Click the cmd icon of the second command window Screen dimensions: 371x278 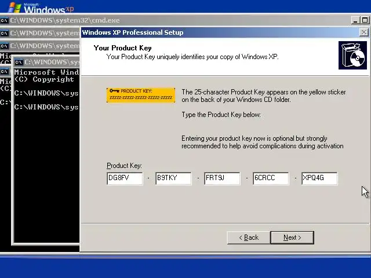tap(4, 33)
